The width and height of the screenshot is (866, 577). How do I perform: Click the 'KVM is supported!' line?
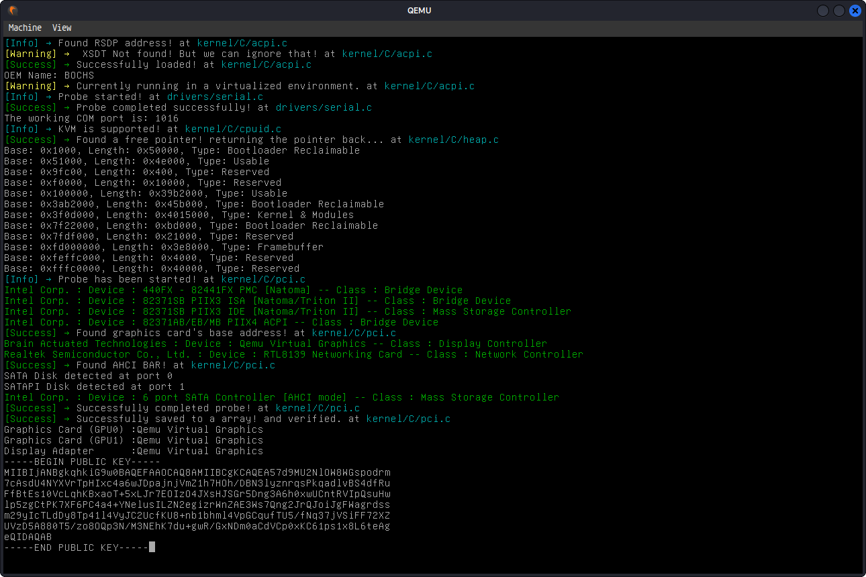(143, 129)
